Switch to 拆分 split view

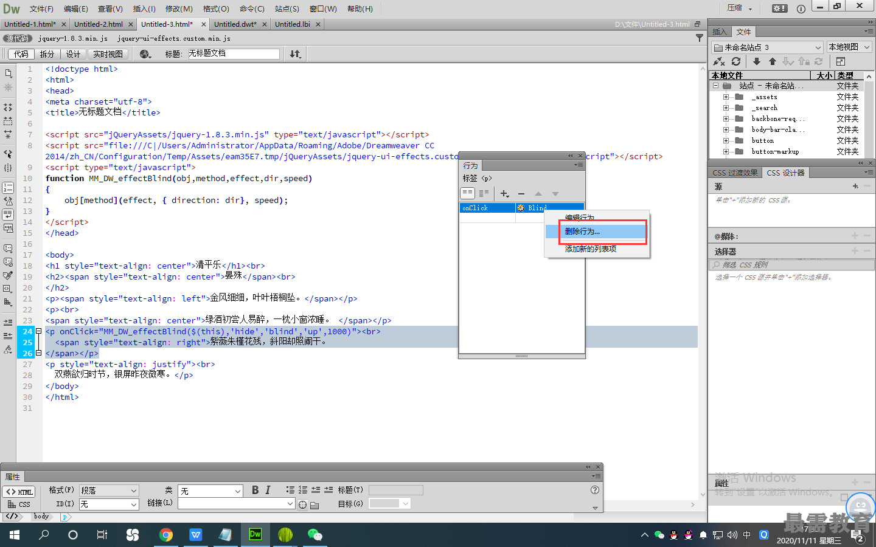click(47, 54)
